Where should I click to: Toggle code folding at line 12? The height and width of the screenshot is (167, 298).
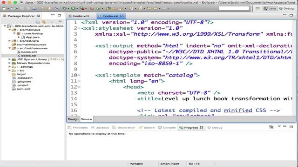(79, 87)
